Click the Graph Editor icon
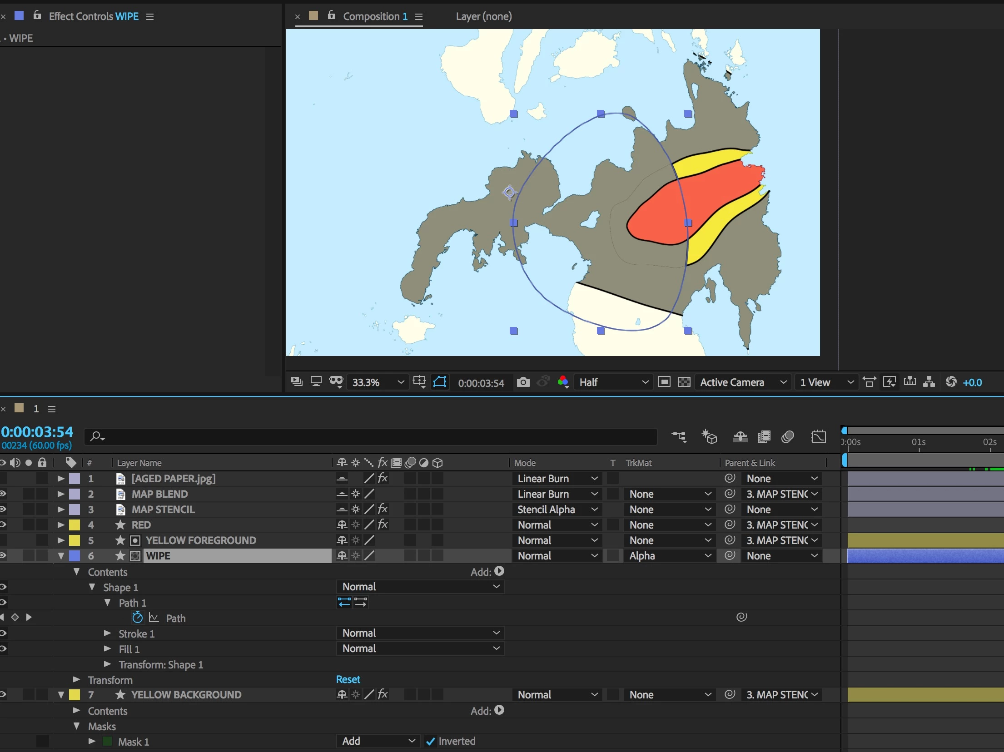This screenshot has height=752, width=1004. [818, 437]
